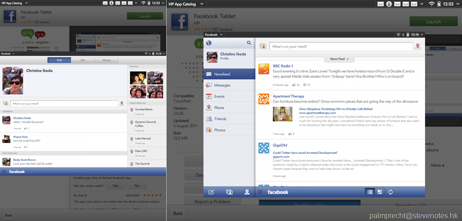Refresh the news feed with the reload icon
Image resolution: width=462 pixels, height=221 pixels.
pos(390,192)
